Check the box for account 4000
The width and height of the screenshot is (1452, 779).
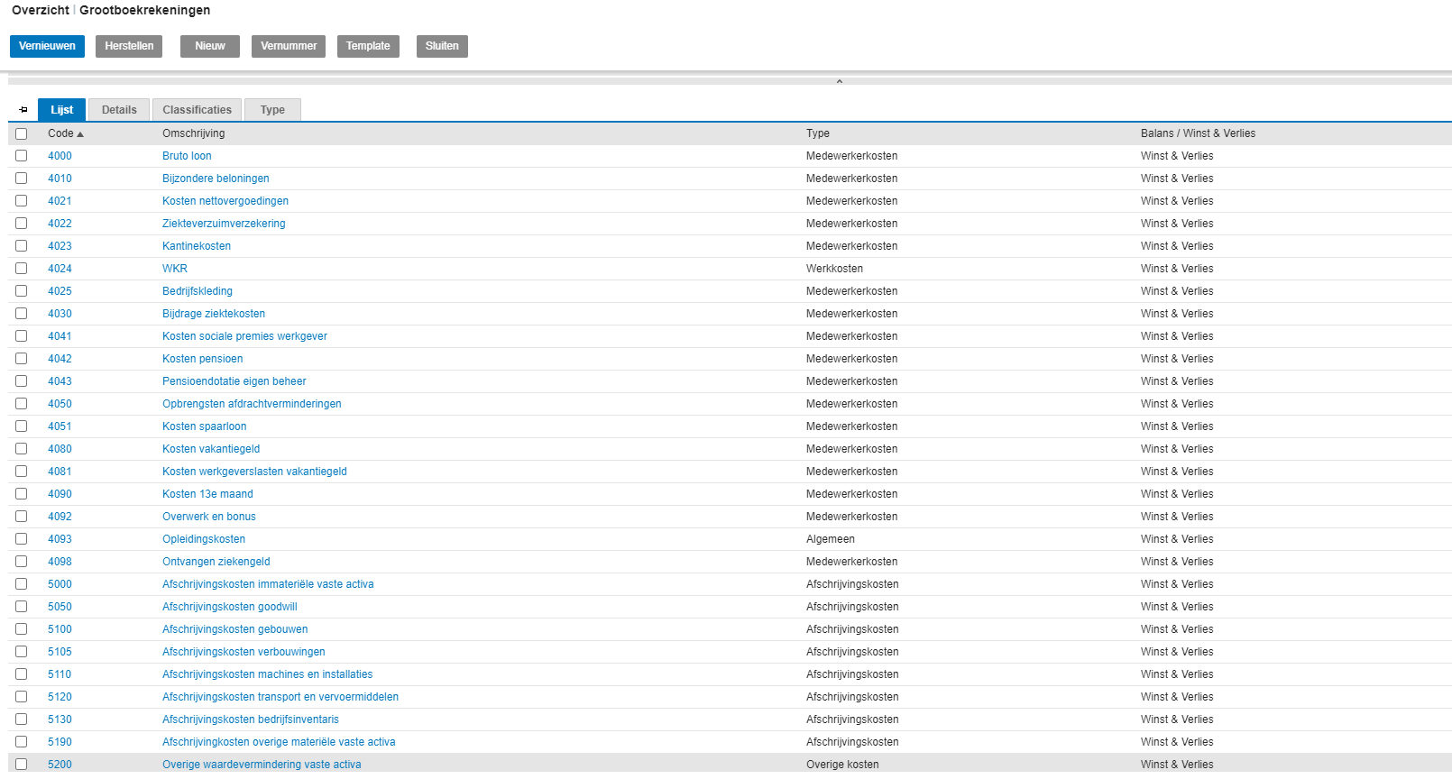tap(22, 156)
